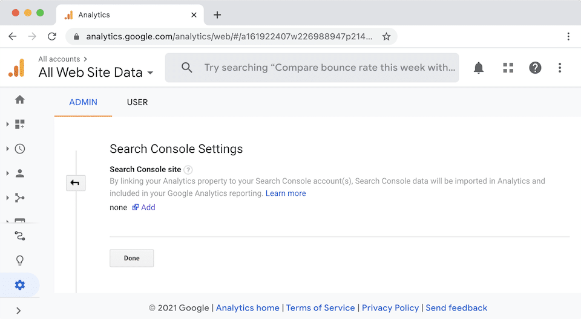The image size is (581, 319).
Task: Click the Admin gear icon
Action: tap(20, 285)
